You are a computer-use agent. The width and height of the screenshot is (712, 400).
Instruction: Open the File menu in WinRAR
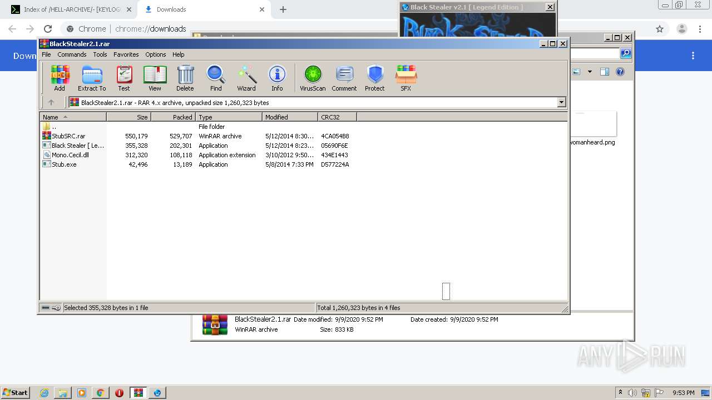click(46, 54)
